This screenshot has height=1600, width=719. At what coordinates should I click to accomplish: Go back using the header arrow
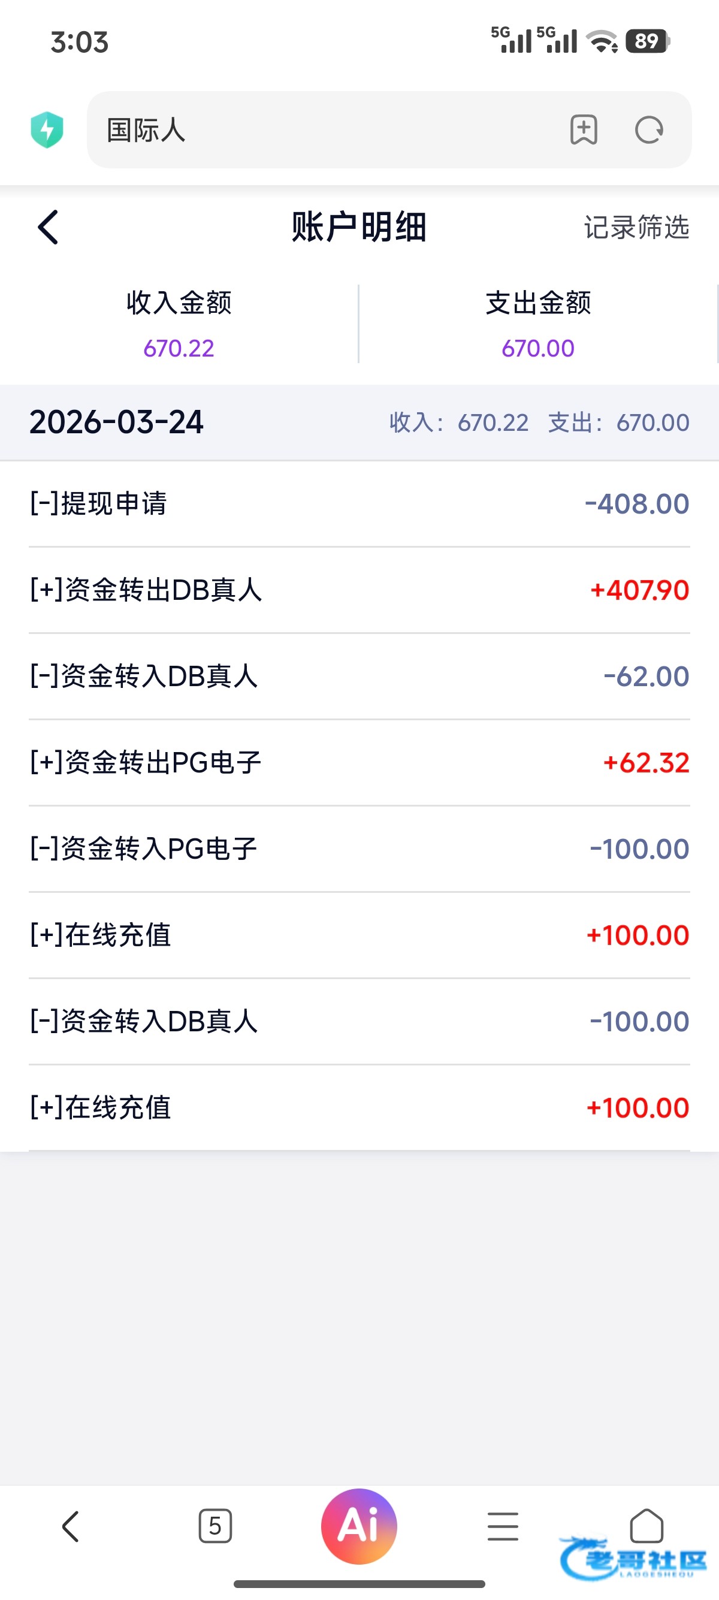(48, 227)
